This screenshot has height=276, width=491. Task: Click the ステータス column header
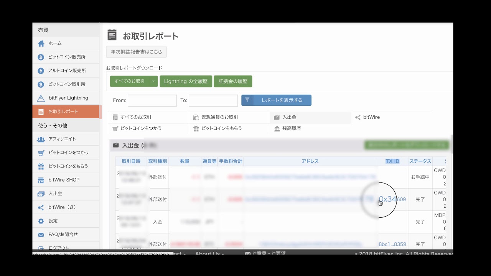tap(420, 161)
